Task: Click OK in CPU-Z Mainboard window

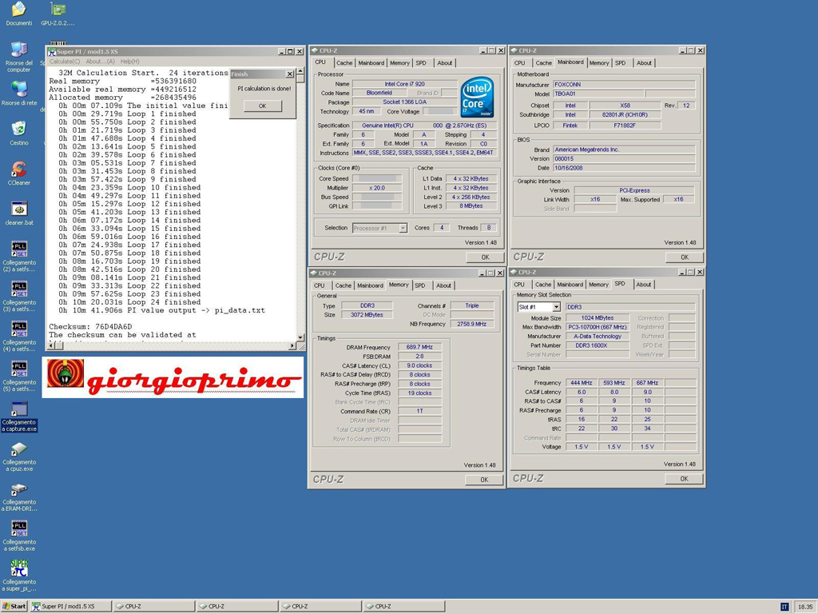Action: pos(685,257)
